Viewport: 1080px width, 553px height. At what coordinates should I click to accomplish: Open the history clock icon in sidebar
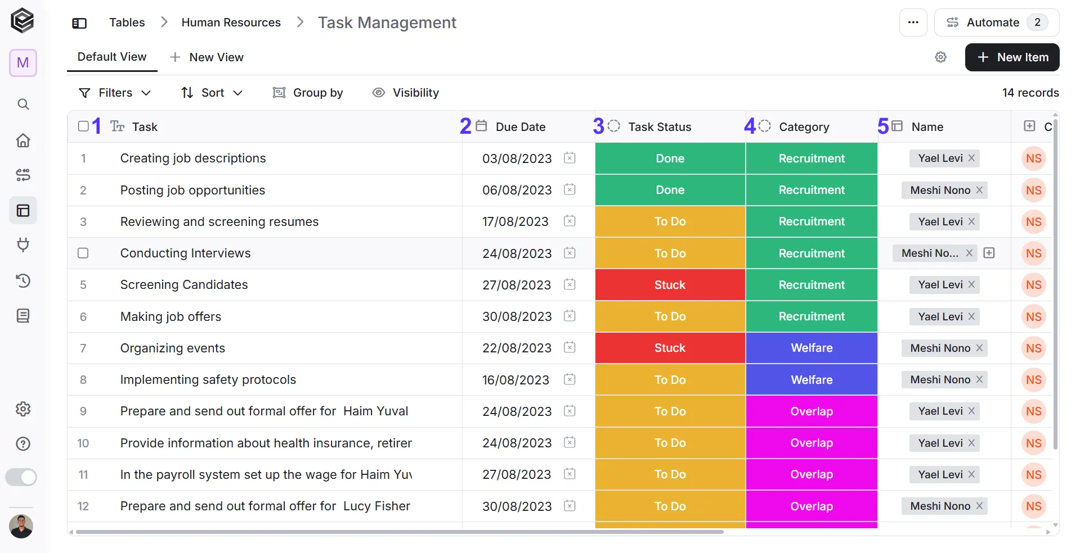pyautogui.click(x=23, y=280)
